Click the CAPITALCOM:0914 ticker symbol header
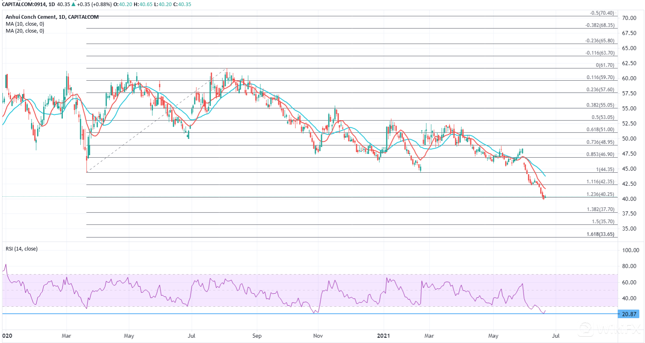 (x=24, y=4)
